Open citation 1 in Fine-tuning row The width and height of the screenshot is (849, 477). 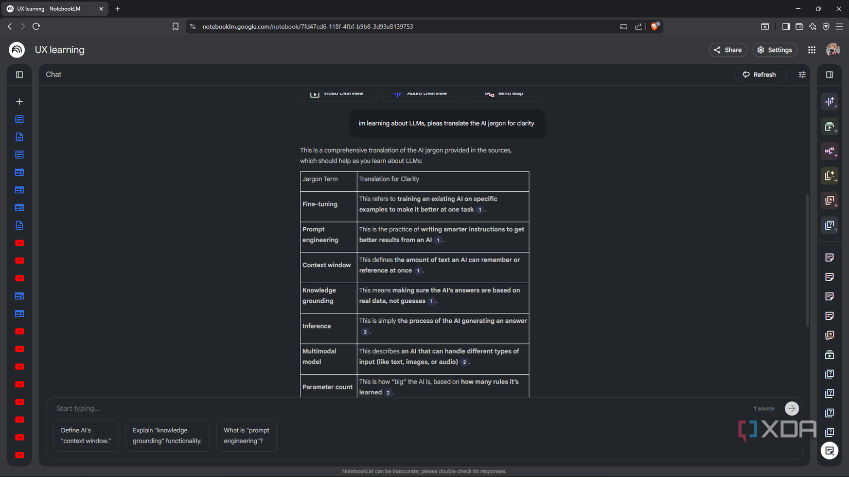(x=480, y=210)
